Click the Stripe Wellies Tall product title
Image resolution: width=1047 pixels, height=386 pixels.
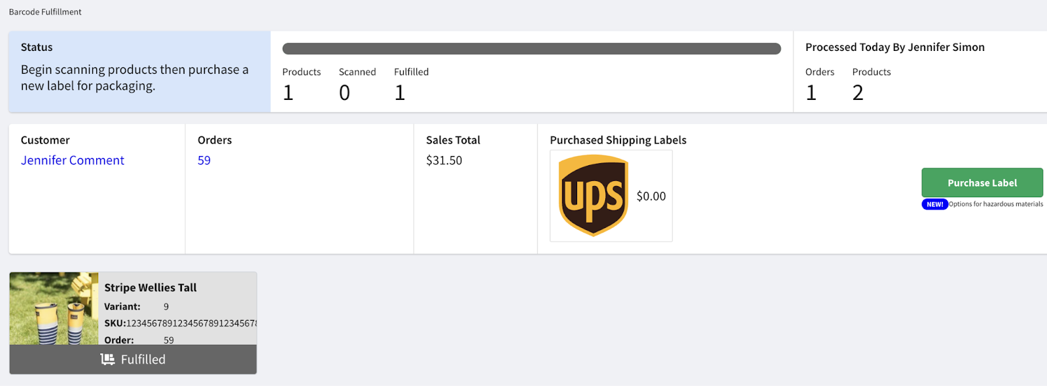(151, 288)
